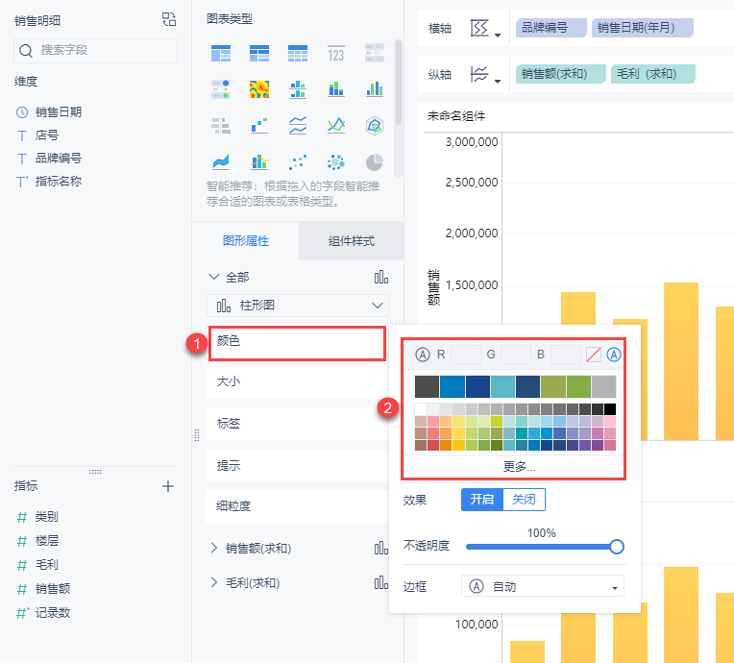Collapse the 全部 section
Viewport: 734px width, 663px height.
coord(213,277)
